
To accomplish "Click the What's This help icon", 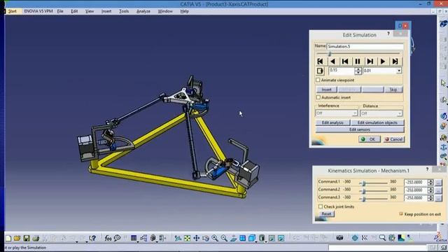I will 92,238.
